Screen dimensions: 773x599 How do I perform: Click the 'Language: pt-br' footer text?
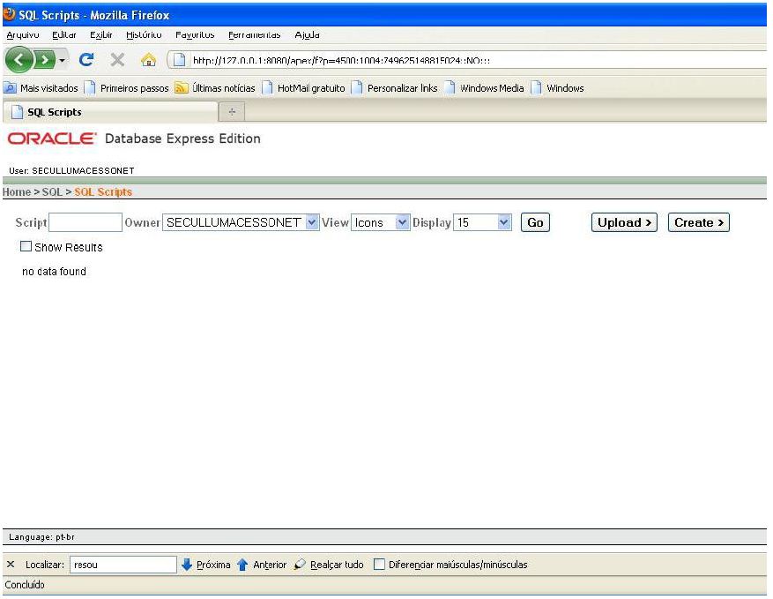tap(42, 537)
